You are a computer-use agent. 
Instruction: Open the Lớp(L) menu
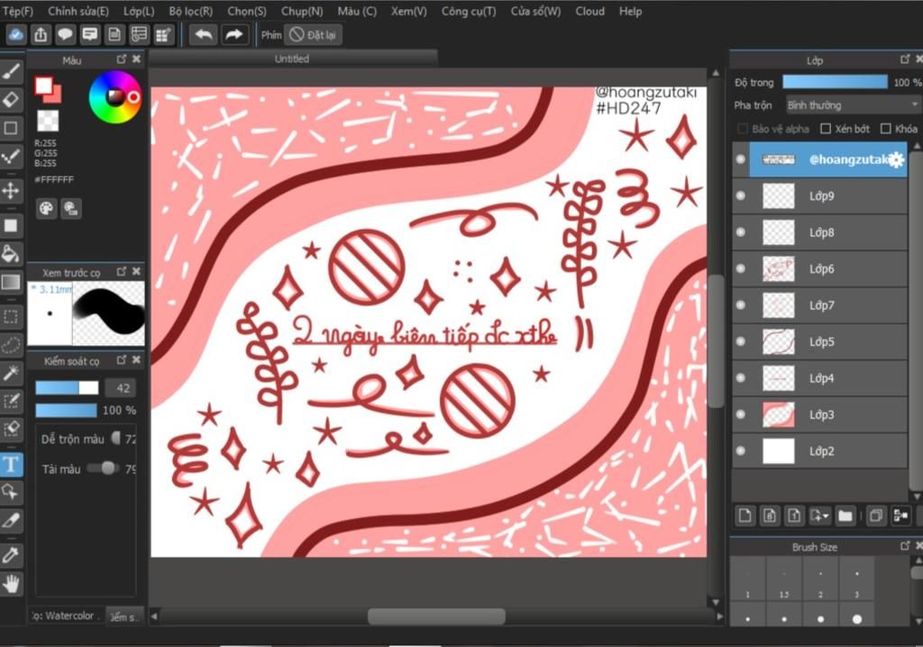(x=139, y=11)
